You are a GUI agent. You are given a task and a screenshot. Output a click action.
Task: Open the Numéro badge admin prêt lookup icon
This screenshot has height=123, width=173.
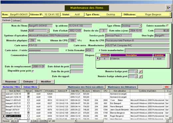(x=141, y=76)
